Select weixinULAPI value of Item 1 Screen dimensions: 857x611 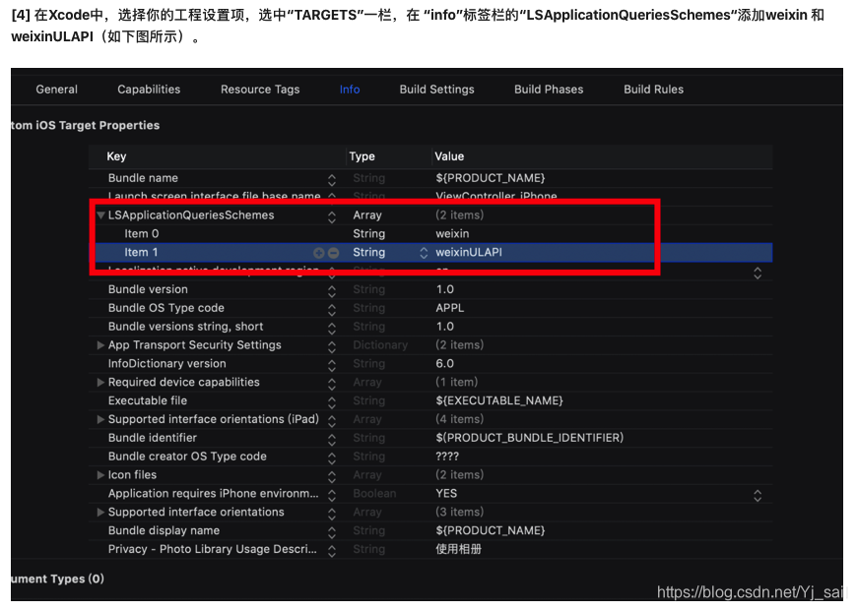point(469,252)
